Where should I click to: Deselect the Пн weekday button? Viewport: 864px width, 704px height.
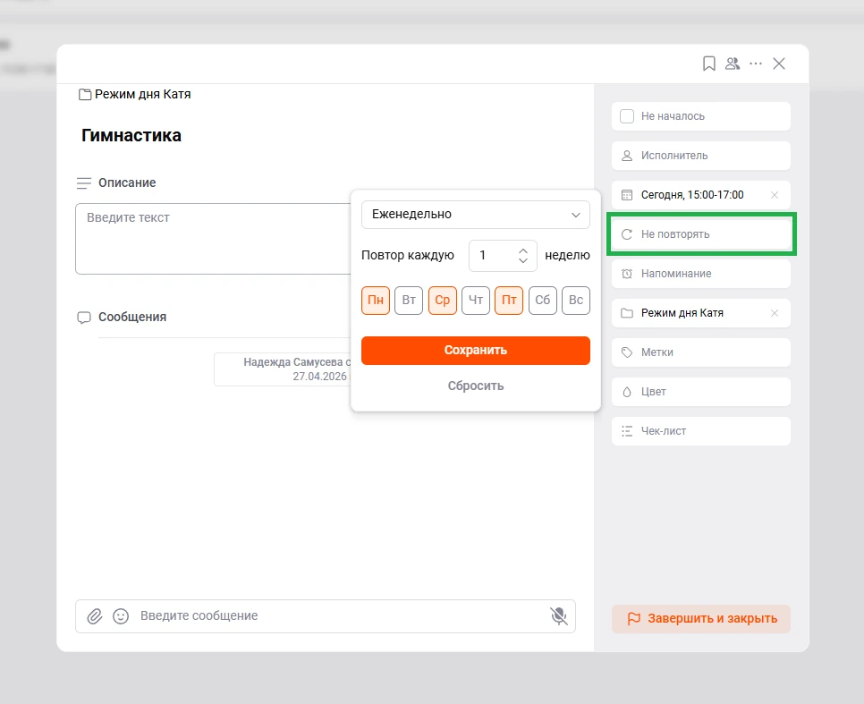[x=376, y=301]
